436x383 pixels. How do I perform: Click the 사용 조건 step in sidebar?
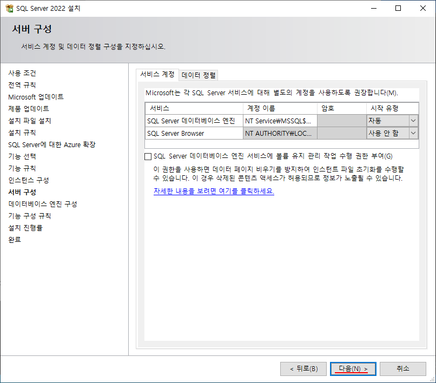pyautogui.click(x=22, y=73)
